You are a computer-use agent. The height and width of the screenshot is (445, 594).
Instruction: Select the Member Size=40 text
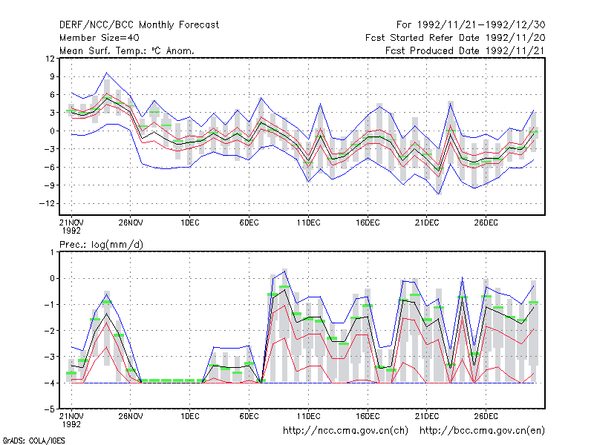pos(99,38)
